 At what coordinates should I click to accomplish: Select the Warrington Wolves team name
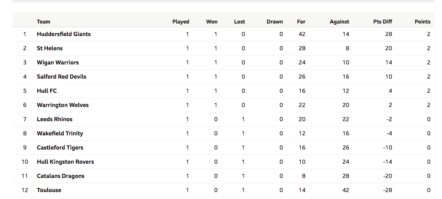tap(63, 105)
